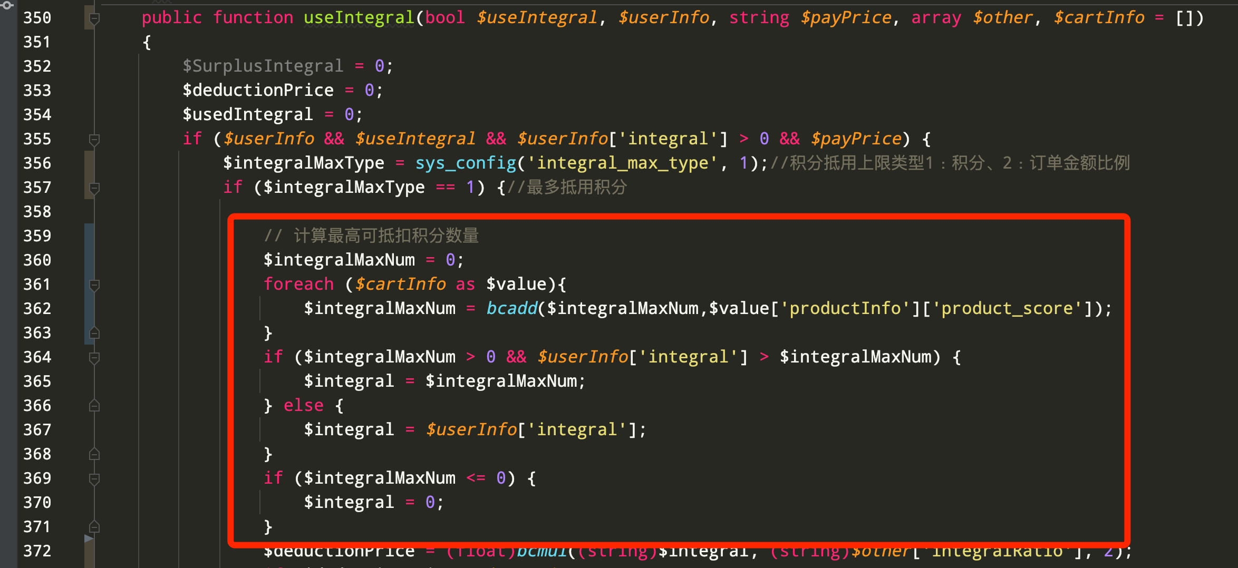
Task: Click the 'productInfo' string key
Action: [845, 309]
